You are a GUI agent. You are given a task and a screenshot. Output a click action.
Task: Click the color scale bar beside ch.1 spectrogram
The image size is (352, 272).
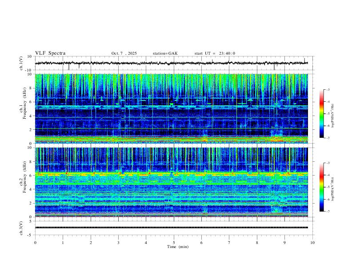tap(322, 114)
